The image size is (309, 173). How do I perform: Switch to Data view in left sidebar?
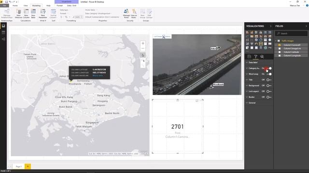pos(3,32)
